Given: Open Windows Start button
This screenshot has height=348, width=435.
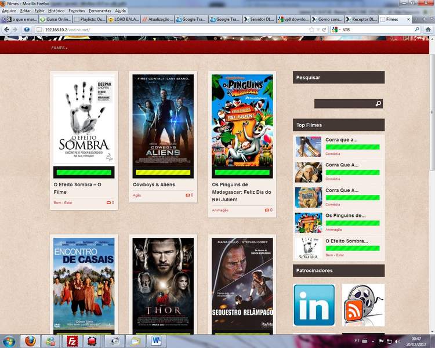Looking at the screenshot, I should (x=9, y=342).
